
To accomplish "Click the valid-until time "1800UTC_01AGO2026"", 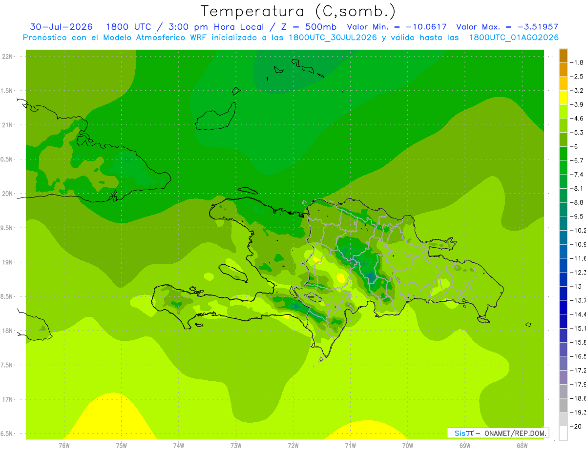I will (x=514, y=38).
